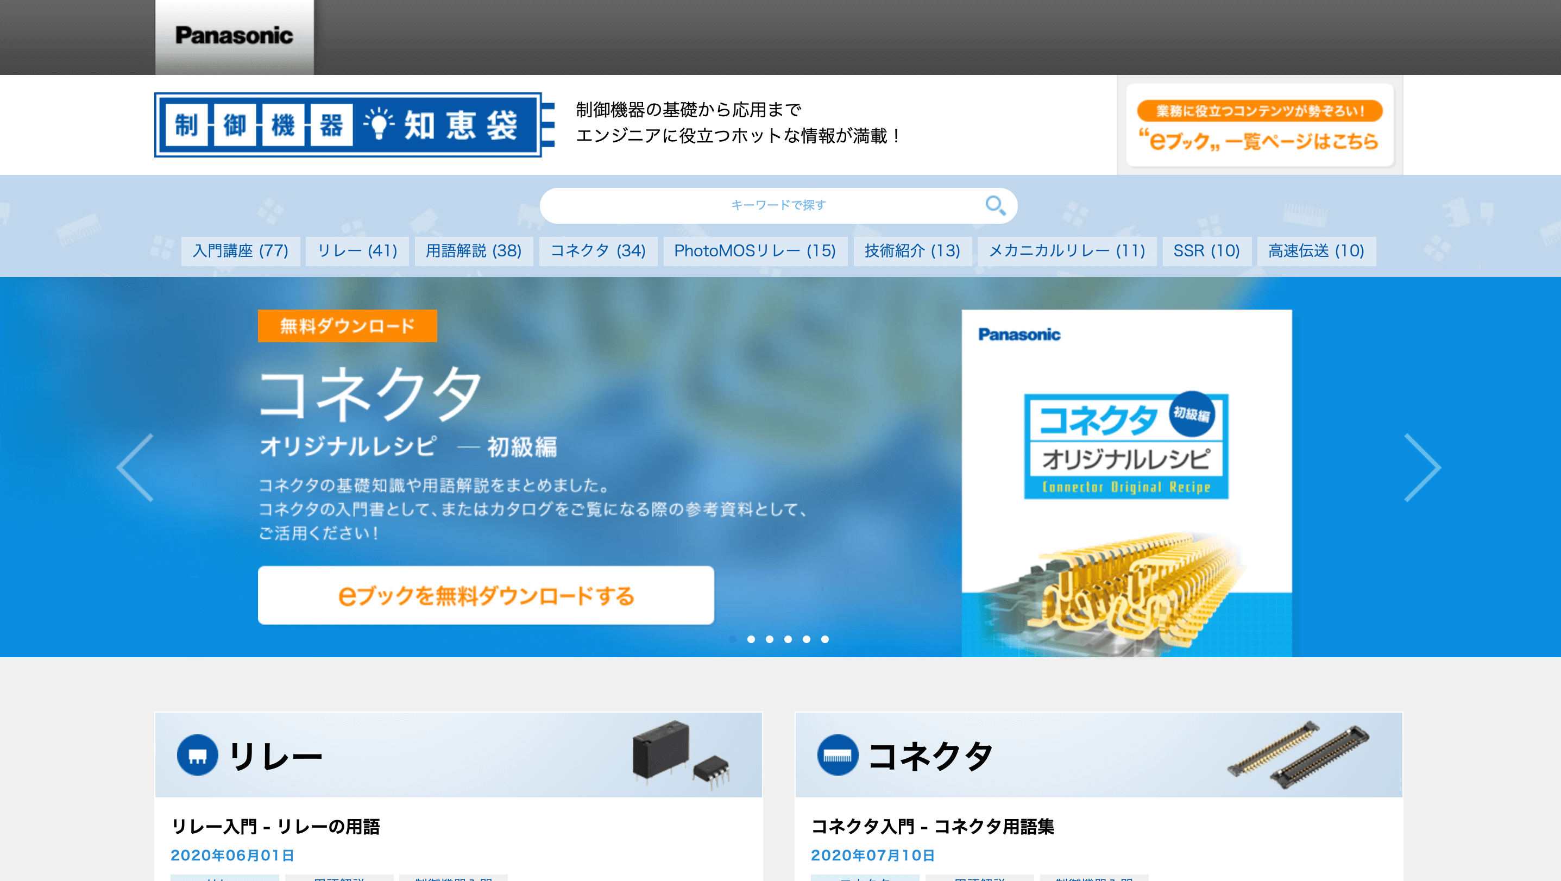This screenshot has width=1561, height=881.
Task: Open article リレー入門 - リレーの用語
Action: tap(276, 827)
